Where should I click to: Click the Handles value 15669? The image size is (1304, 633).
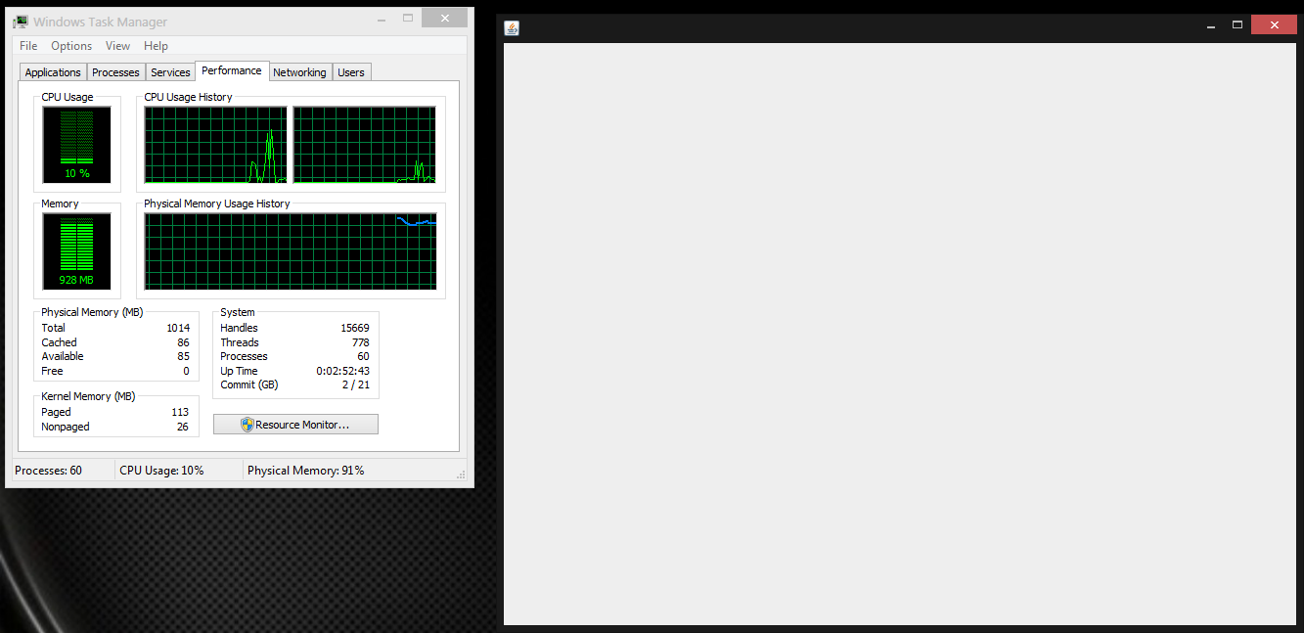[x=355, y=328]
